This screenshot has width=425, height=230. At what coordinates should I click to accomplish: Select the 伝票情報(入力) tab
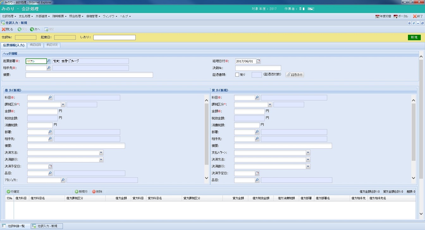coord(14,45)
